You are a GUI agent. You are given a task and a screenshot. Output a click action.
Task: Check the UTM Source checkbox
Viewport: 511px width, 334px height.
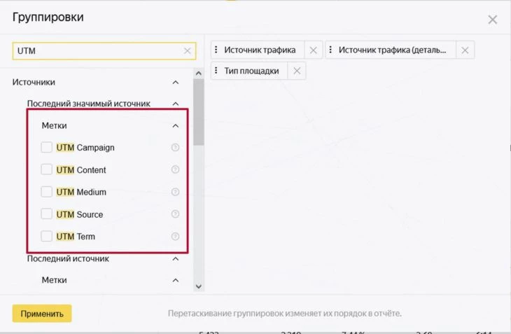tap(46, 214)
